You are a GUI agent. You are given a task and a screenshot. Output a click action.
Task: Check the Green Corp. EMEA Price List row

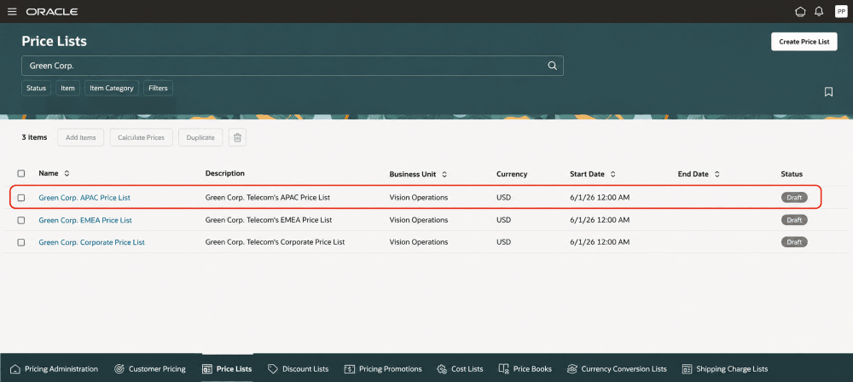coord(21,220)
